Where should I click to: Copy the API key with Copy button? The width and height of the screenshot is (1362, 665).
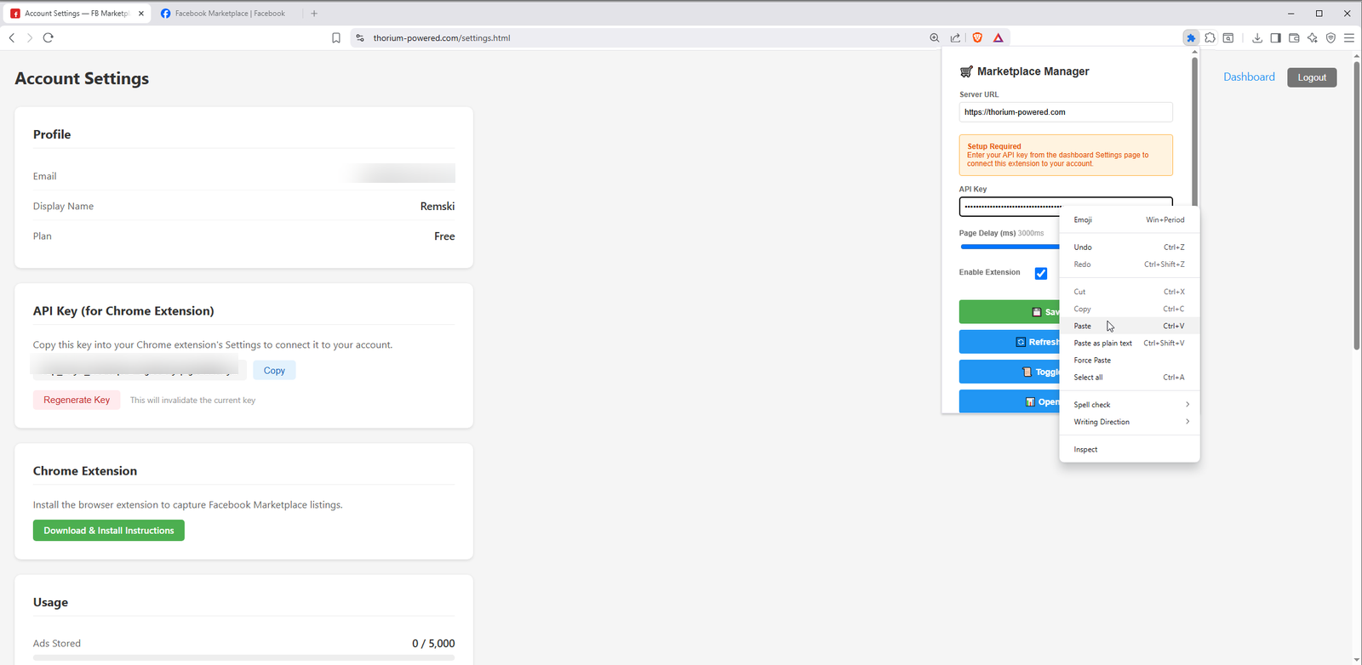pos(274,371)
